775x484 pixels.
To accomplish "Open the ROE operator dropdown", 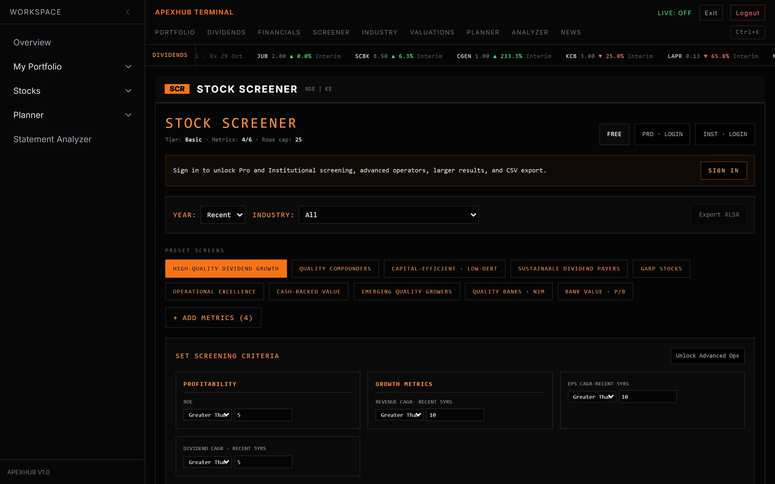I will 207,415.
